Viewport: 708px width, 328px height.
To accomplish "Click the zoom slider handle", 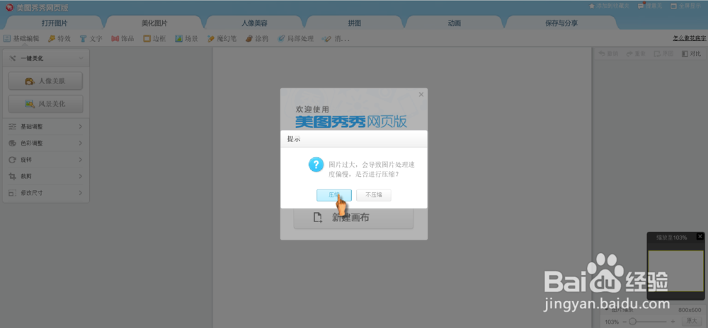I will 632,321.
